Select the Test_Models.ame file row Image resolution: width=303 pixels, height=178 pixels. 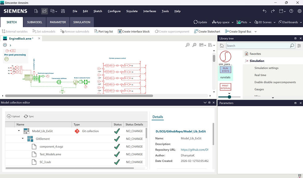click(75, 154)
